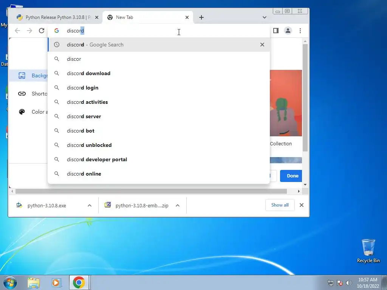Click the vertical scrollbar down arrow
Viewport: 387px width, 290px height.
coord(305,184)
